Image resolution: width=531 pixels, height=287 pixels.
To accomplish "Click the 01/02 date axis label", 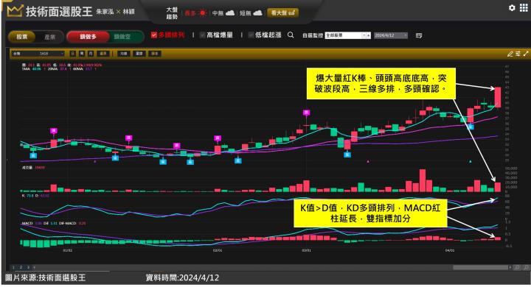I will pos(68,250).
